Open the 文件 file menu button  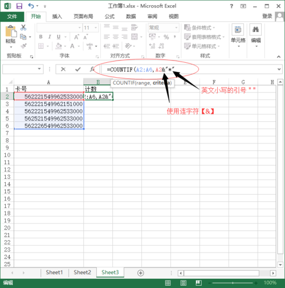12,17
